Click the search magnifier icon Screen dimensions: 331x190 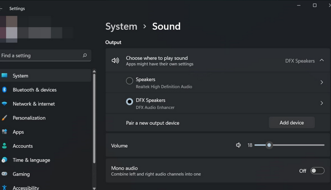(85, 55)
